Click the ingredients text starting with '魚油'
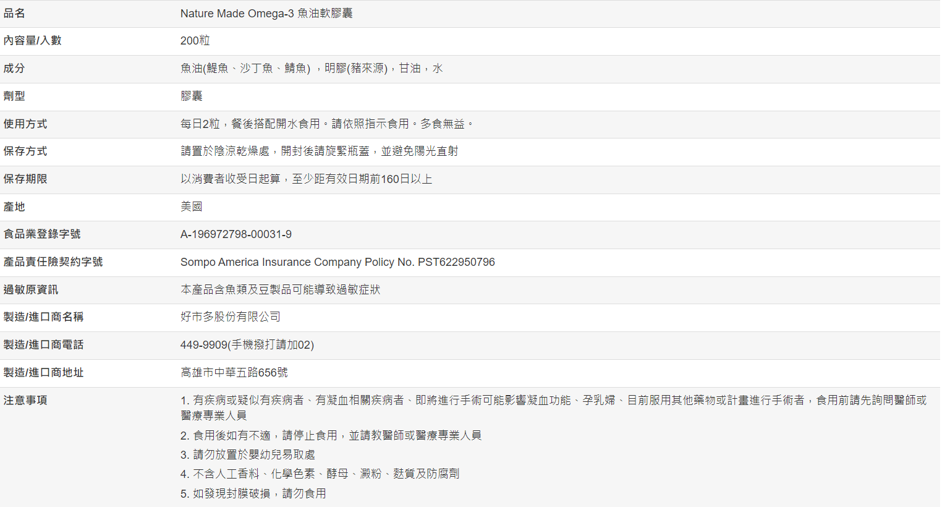Screen dimensions: 942x507 pyautogui.click(x=311, y=69)
